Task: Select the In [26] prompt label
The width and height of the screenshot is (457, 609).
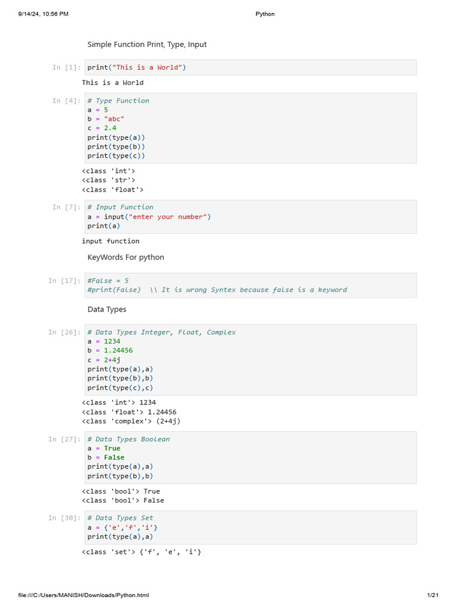Action: coord(64,332)
